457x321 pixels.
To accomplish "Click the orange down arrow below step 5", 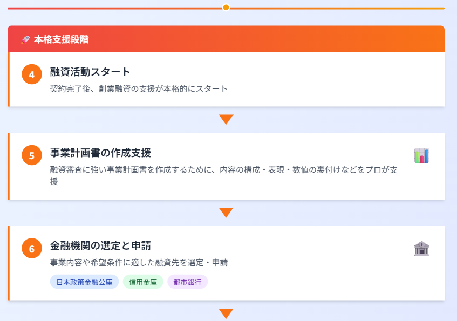I will click(x=226, y=213).
